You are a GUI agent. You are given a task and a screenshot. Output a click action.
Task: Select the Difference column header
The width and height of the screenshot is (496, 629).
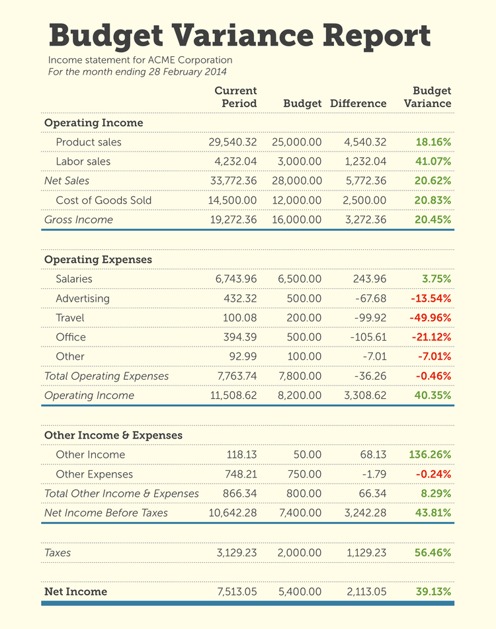coord(358,103)
